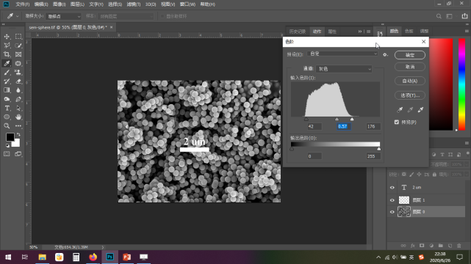Viewport: 471px width, 264px height.
Task: Select the Gradient tool
Action: (7, 90)
